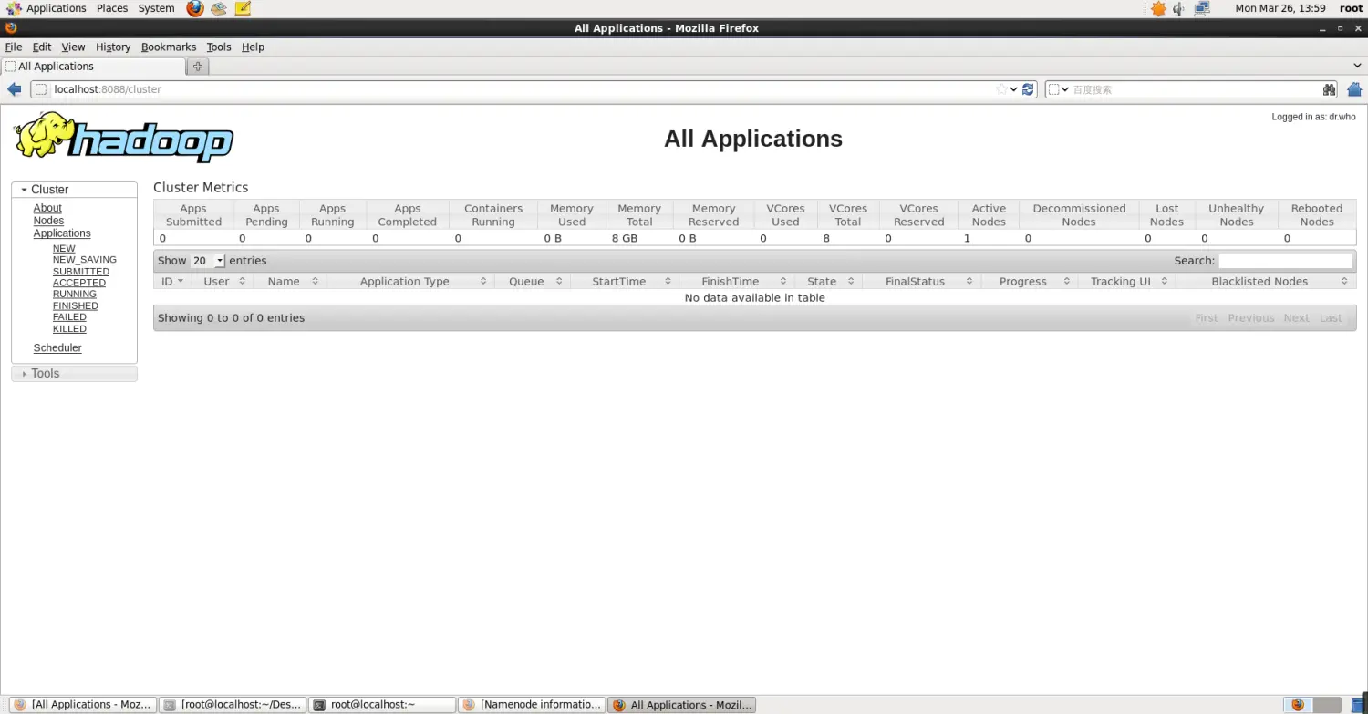Click the orange update notification tray icon

pos(1158,8)
